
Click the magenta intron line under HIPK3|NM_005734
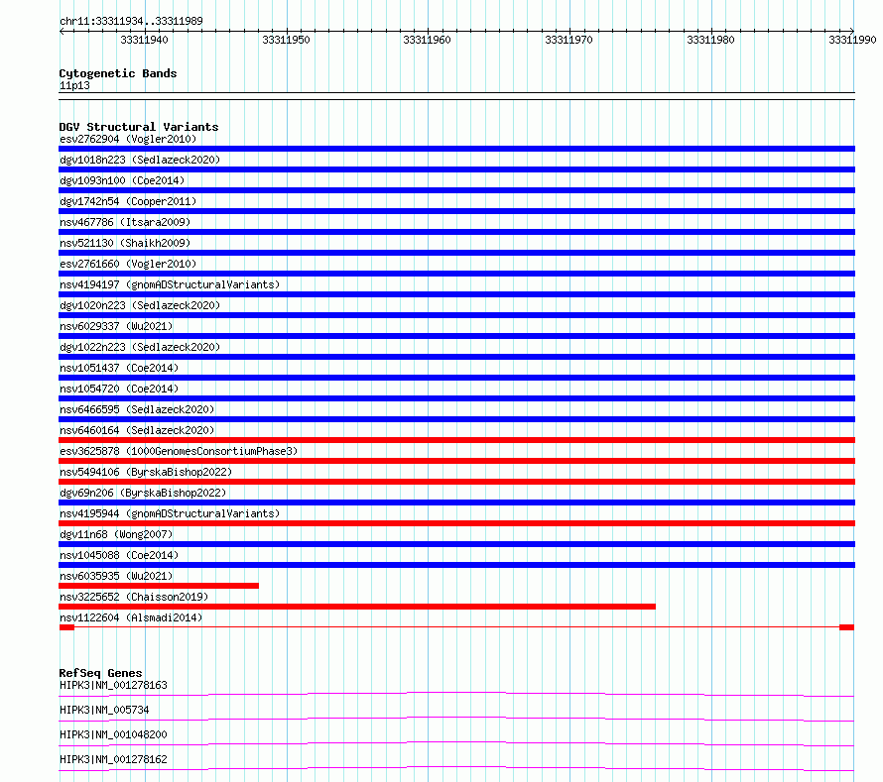(x=456, y=717)
